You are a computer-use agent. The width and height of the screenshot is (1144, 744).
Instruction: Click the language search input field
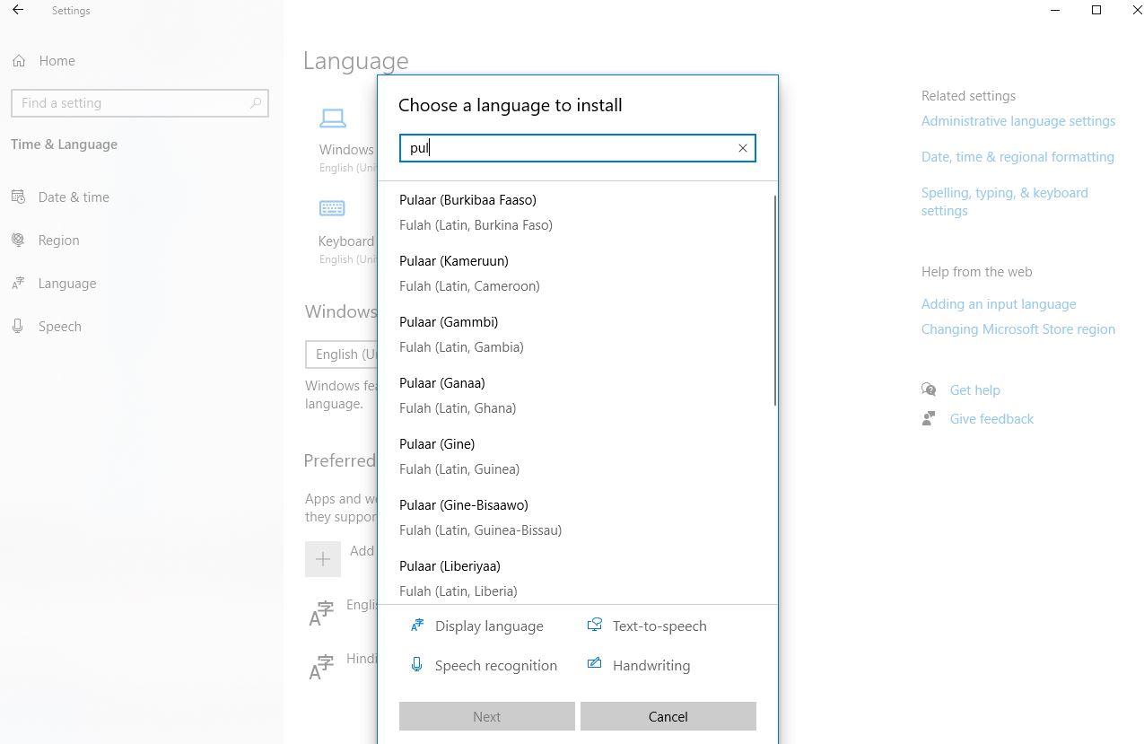point(565,148)
